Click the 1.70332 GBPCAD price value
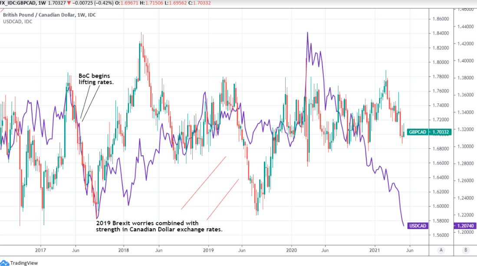 pyautogui.click(x=441, y=132)
